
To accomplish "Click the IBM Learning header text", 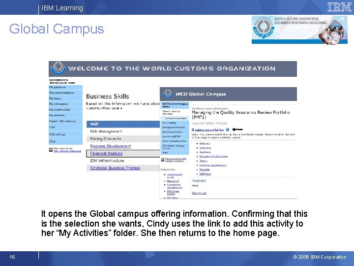I will tap(62, 8).
